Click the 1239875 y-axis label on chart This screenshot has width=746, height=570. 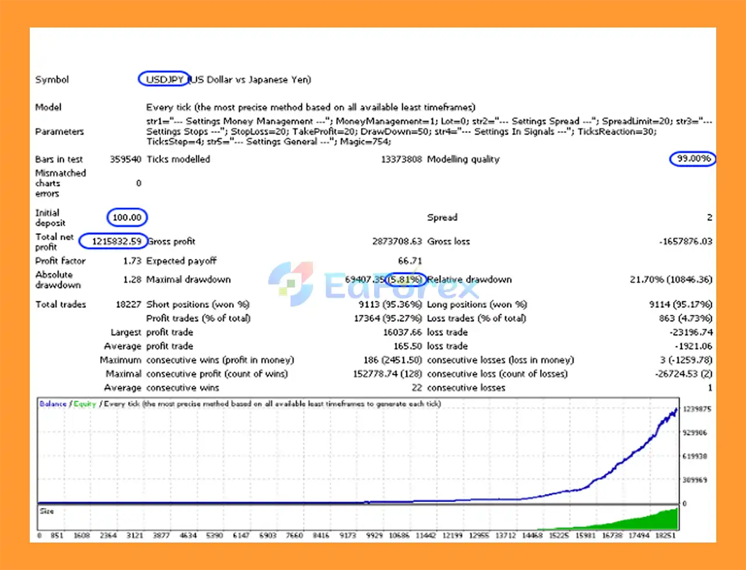pyautogui.click(x=697, y=409)
